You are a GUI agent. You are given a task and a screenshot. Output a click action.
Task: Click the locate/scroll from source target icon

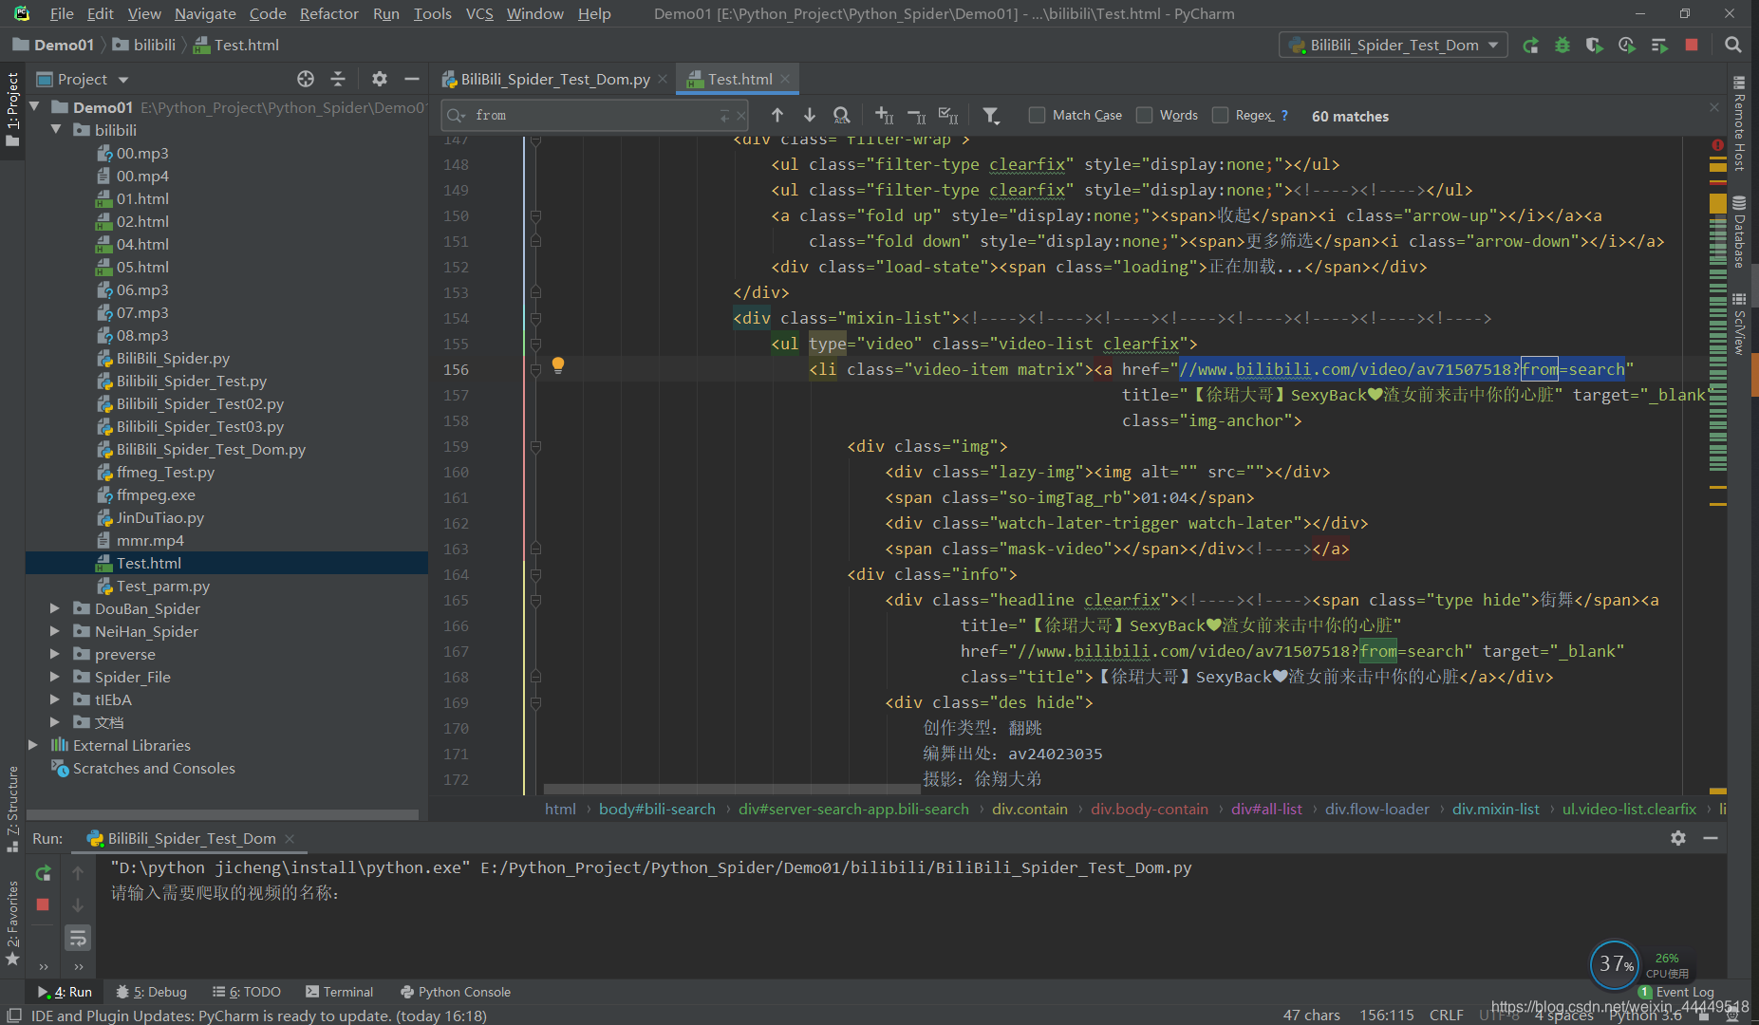click(306, 79)
